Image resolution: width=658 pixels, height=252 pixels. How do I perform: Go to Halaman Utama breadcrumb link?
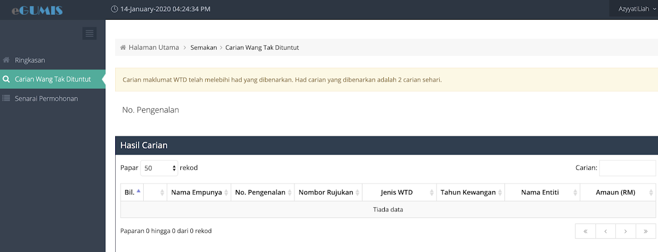coord(154,48)
